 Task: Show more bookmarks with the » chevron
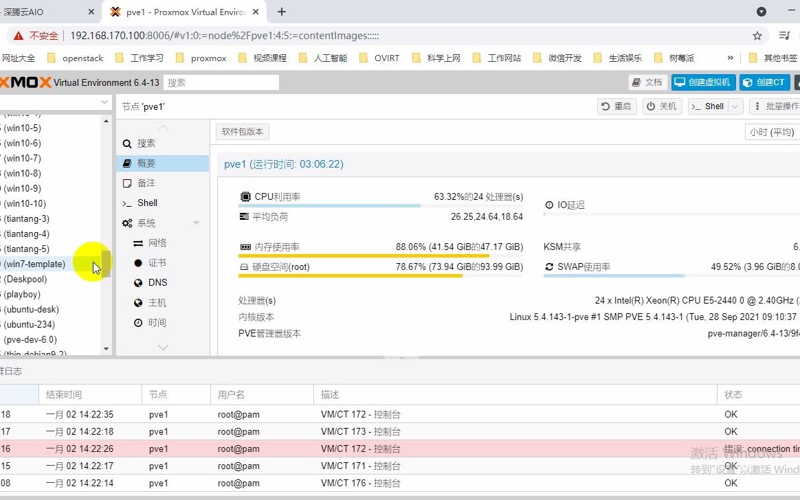730,58
